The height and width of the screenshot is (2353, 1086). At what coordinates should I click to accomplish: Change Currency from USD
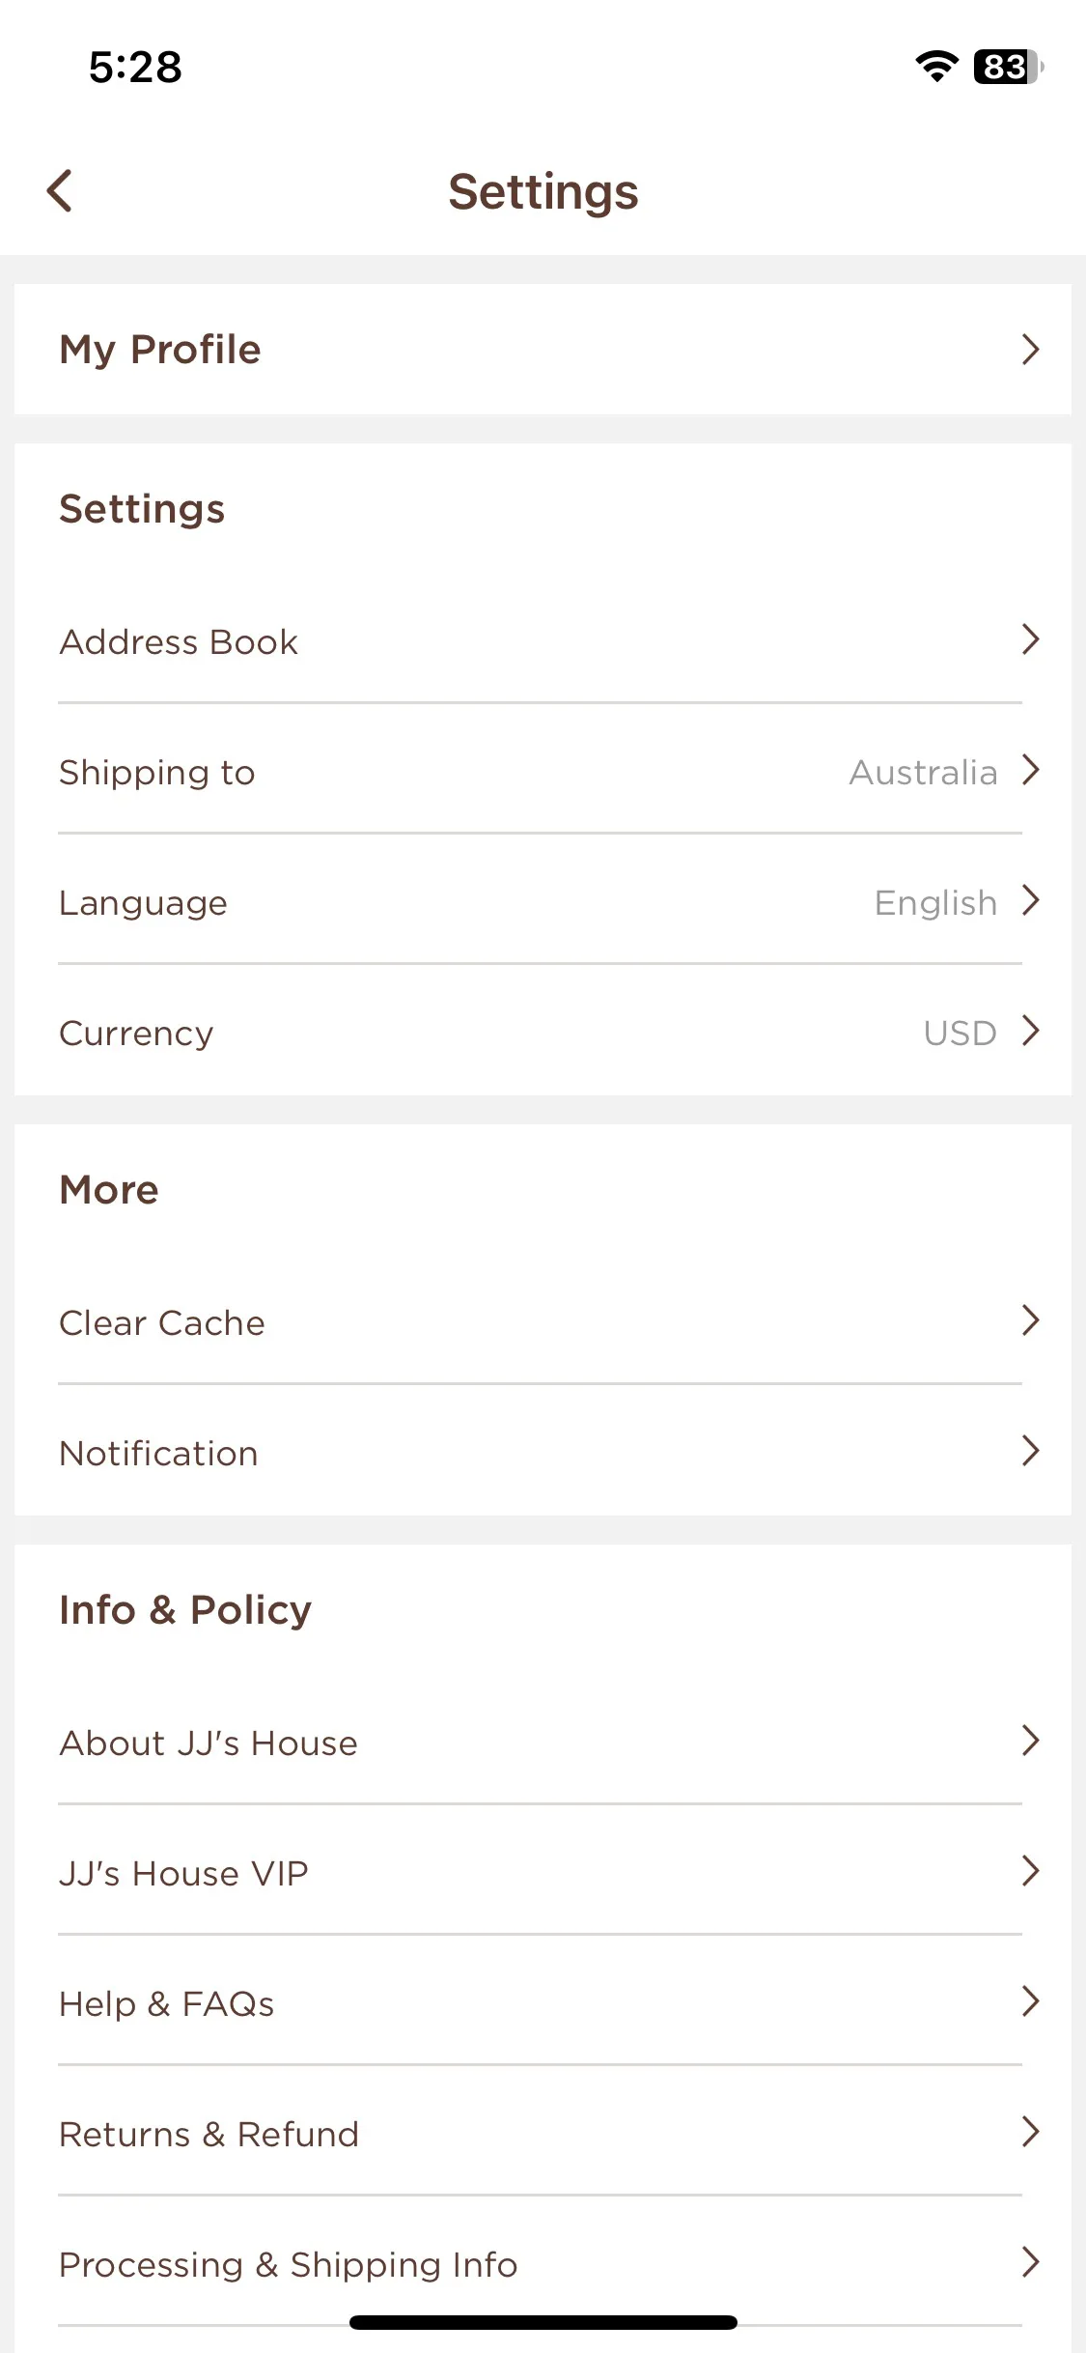543,1033
